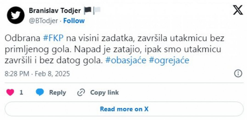Click the white flag emoji beside name

coord(97,11)
